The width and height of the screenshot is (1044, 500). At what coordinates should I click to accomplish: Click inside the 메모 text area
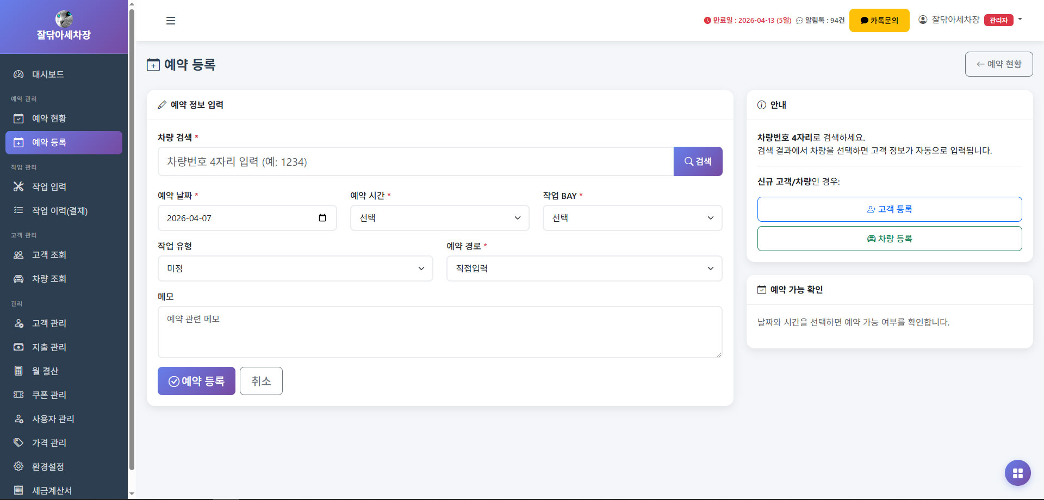(439, 332)
